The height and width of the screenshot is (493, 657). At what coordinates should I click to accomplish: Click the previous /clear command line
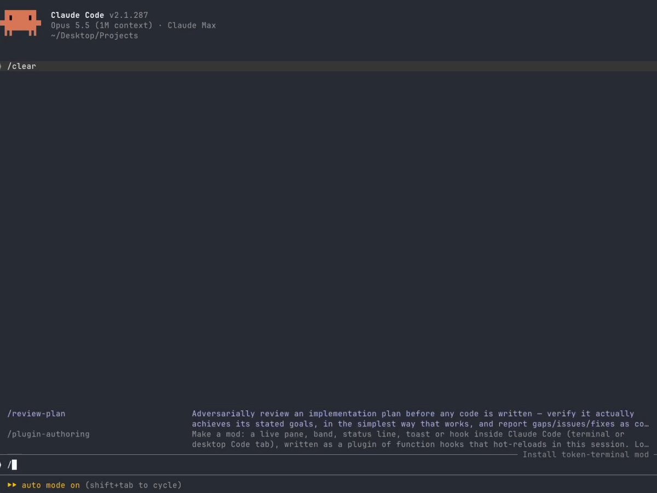pyautogui.click(x=328, y=66)
